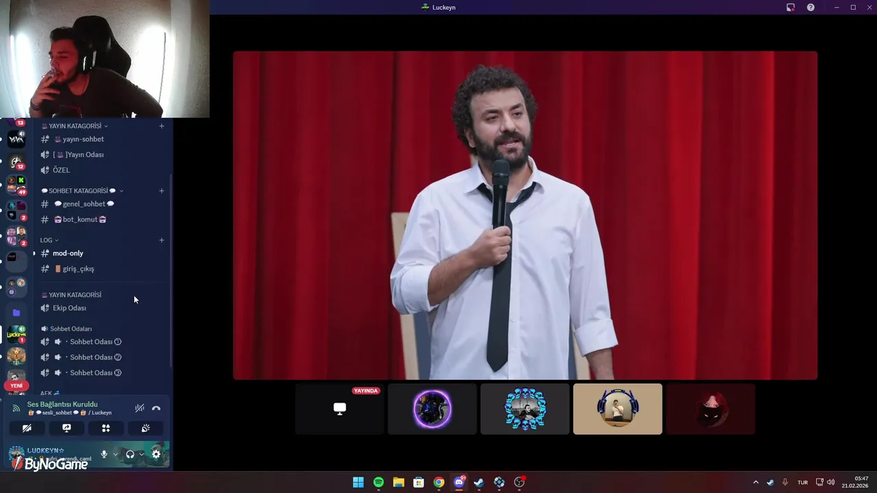Jump to new mentions via YENİ badge
The width and height of the screenshot is (877, 493).
(x=16, y=385)
